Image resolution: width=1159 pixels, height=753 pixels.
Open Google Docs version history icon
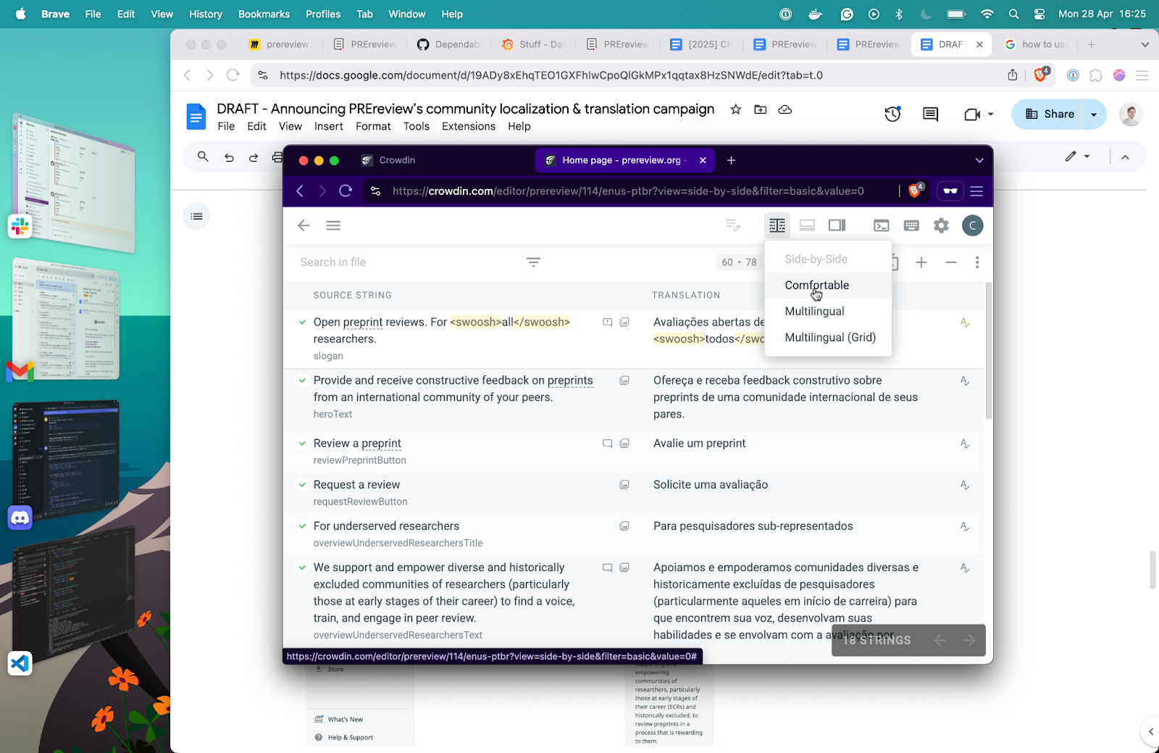[x=892, y=114]
